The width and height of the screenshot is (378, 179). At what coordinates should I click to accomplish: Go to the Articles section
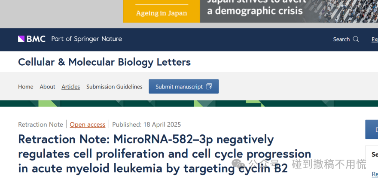point(70,87)
